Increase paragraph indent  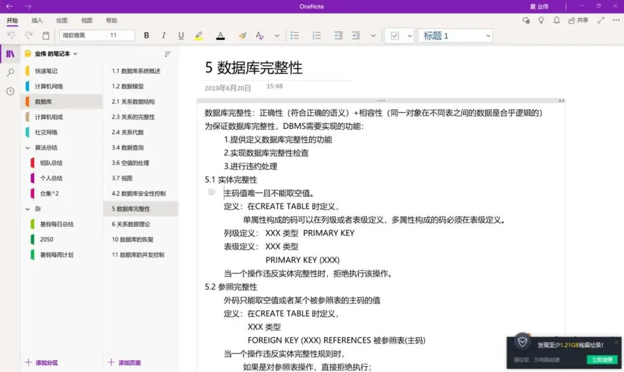[x=356, y=36]
